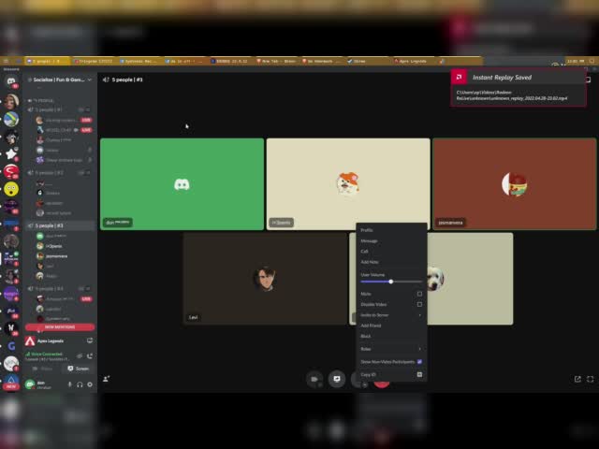Open the red S logo server
The image size is (599, 449).
coord(11,171)
